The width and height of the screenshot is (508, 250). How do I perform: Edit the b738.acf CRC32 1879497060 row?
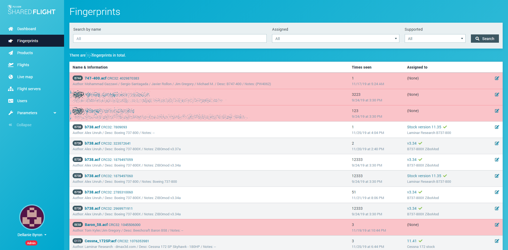pyautogui.click(x=497, y=176)
